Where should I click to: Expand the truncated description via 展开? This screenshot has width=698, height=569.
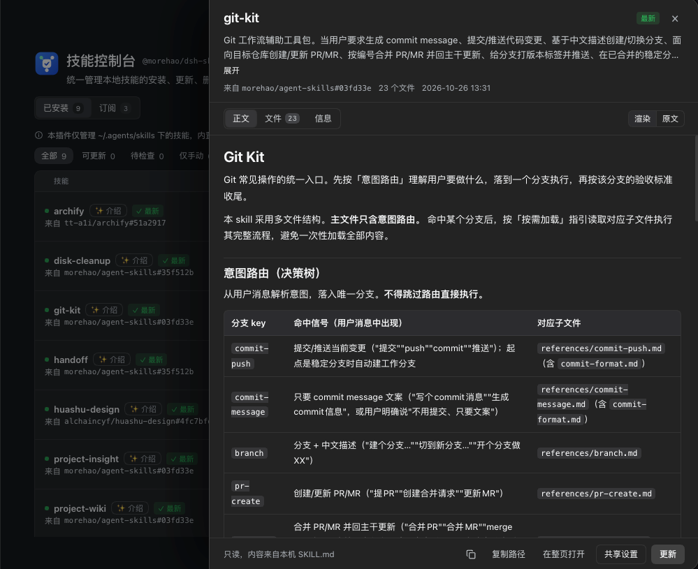(231, 71)
